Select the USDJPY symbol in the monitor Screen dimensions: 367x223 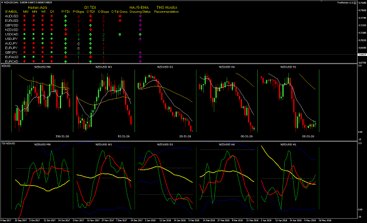11,39
